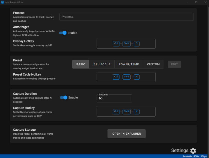Select the POWER/TEMP preset

coord(129,64)
